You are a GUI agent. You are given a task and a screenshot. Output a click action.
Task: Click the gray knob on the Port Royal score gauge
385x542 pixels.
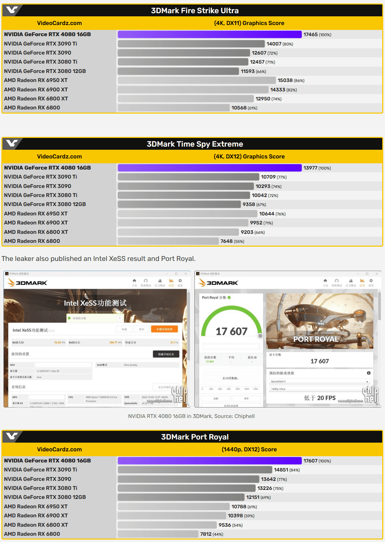pyautogui.click(x=260, y=336)
